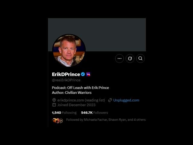Click the erikdprince.com reading list text
Viewport: 193px width, 145px height.
click(81, 100)
